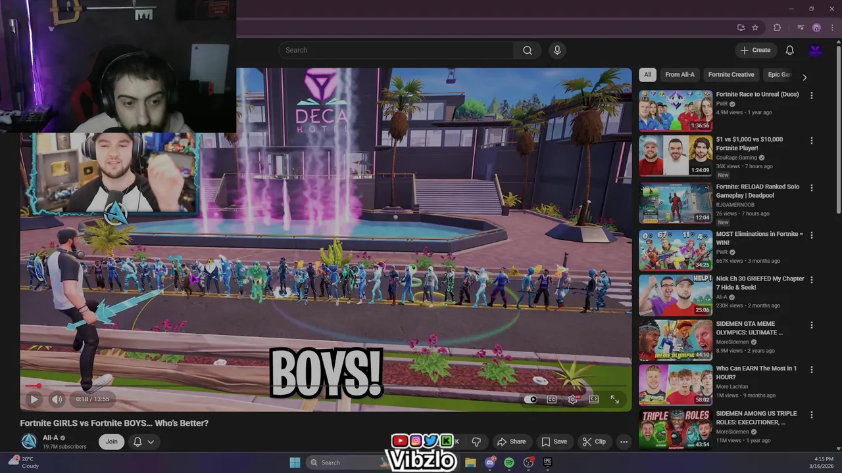The width and height of the screenshot is (842, 473).
Task: Click More Lachlan channel name
Action: pos(732,387)
